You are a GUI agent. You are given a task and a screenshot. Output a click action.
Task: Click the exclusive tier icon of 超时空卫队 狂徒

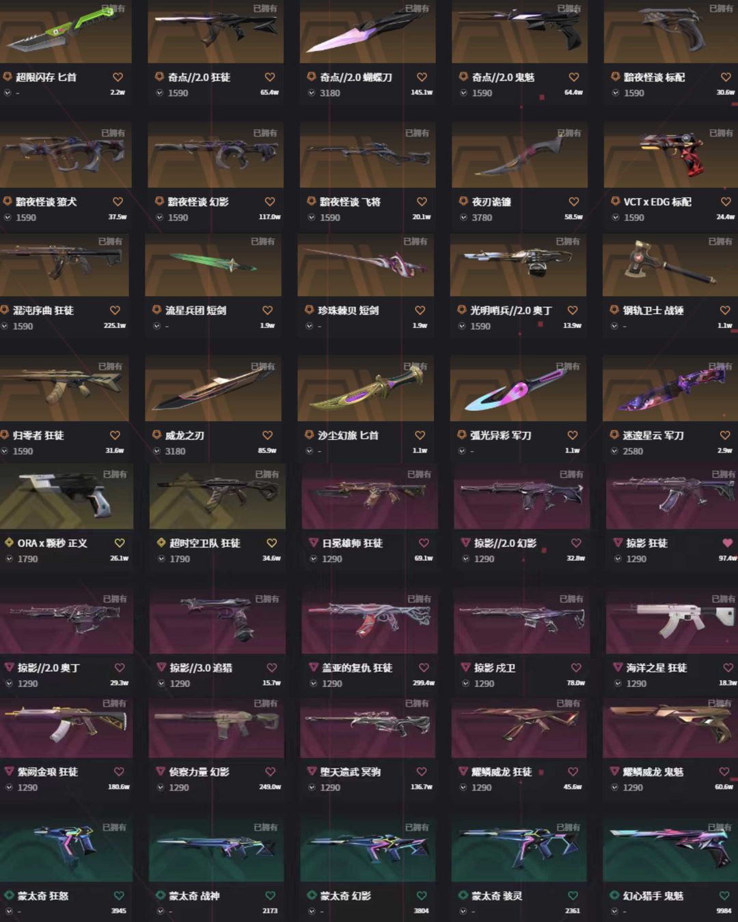161,543
